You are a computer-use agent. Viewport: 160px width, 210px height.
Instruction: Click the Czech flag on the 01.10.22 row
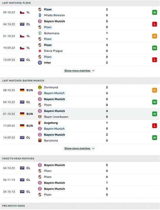point(22,36)
